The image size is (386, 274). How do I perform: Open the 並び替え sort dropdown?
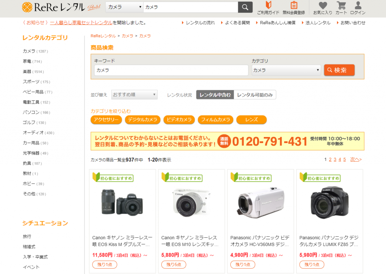point(134,95)
